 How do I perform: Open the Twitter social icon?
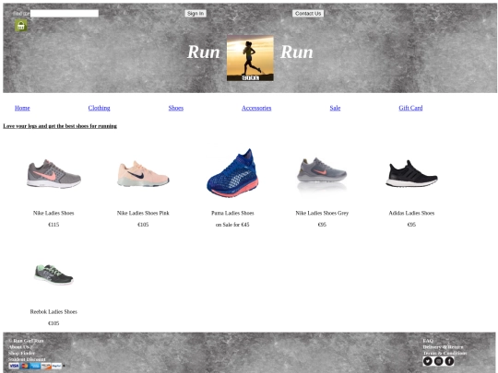tap(428, 361)
